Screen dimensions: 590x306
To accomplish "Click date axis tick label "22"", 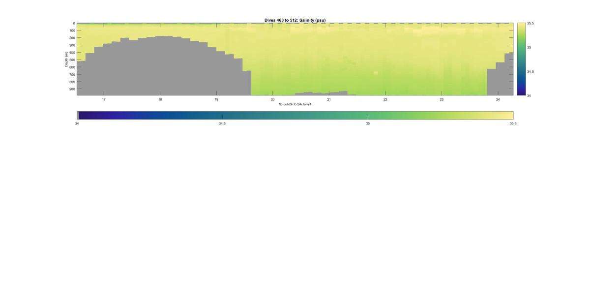I will tap(385, 99).
